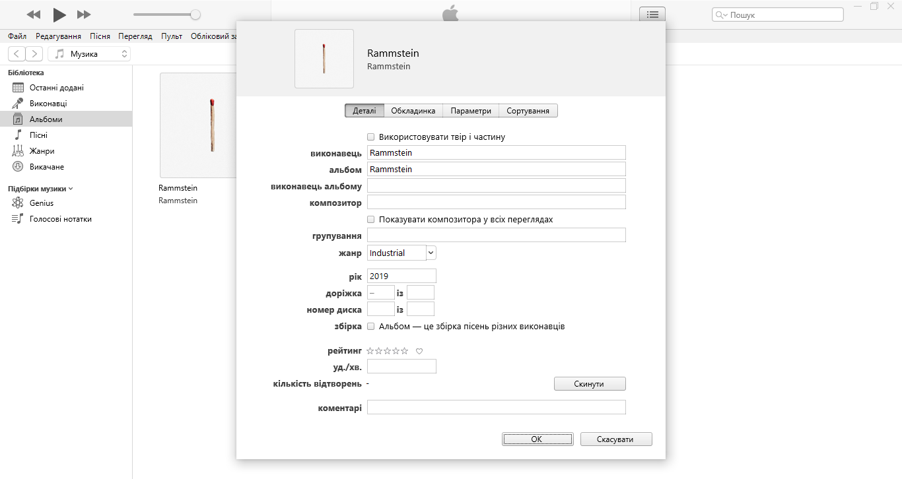Open the Genius playlist

pyautogui.click(x=66, y=203)
